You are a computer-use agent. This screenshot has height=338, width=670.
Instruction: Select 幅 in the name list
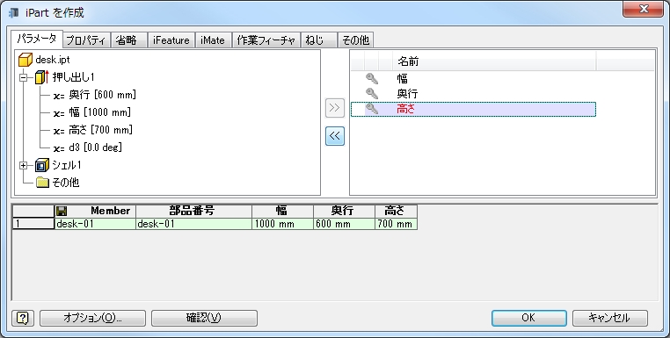coord(402,78)
